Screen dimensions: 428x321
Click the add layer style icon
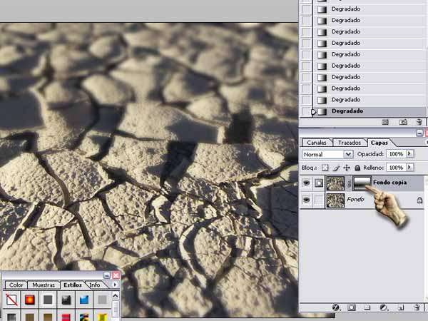[335, 307]
